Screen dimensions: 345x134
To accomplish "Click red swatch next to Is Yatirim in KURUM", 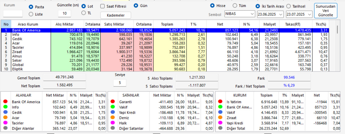I will pos(220,102).
